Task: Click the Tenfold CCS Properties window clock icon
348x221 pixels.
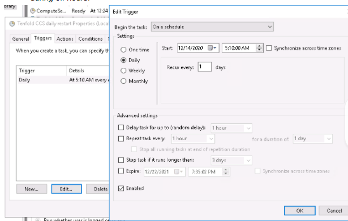Action: coord(12,24)
